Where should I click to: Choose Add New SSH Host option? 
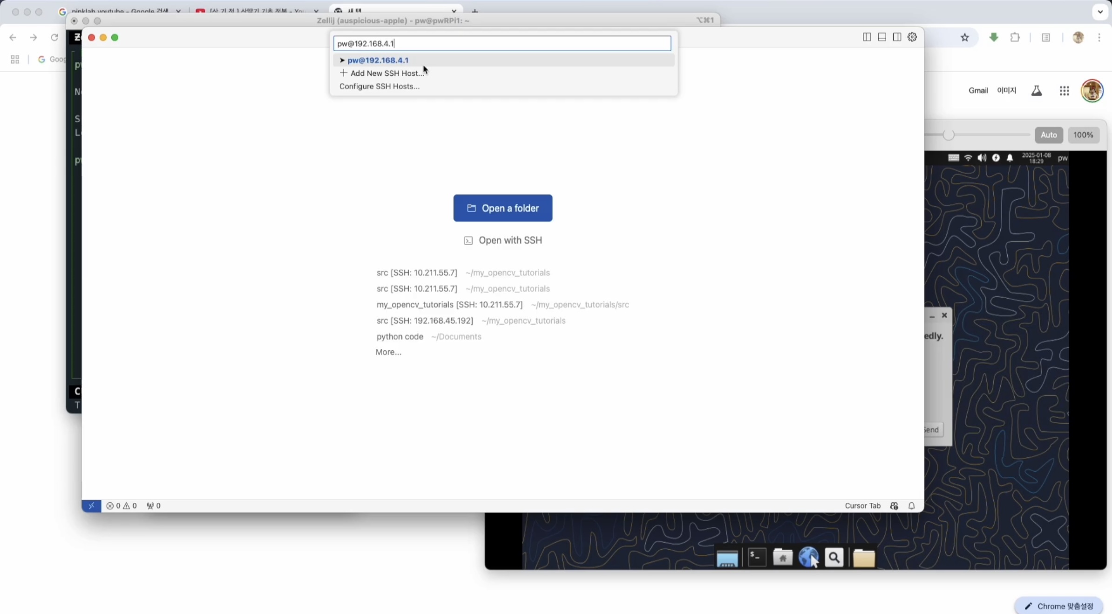point(386,73)
